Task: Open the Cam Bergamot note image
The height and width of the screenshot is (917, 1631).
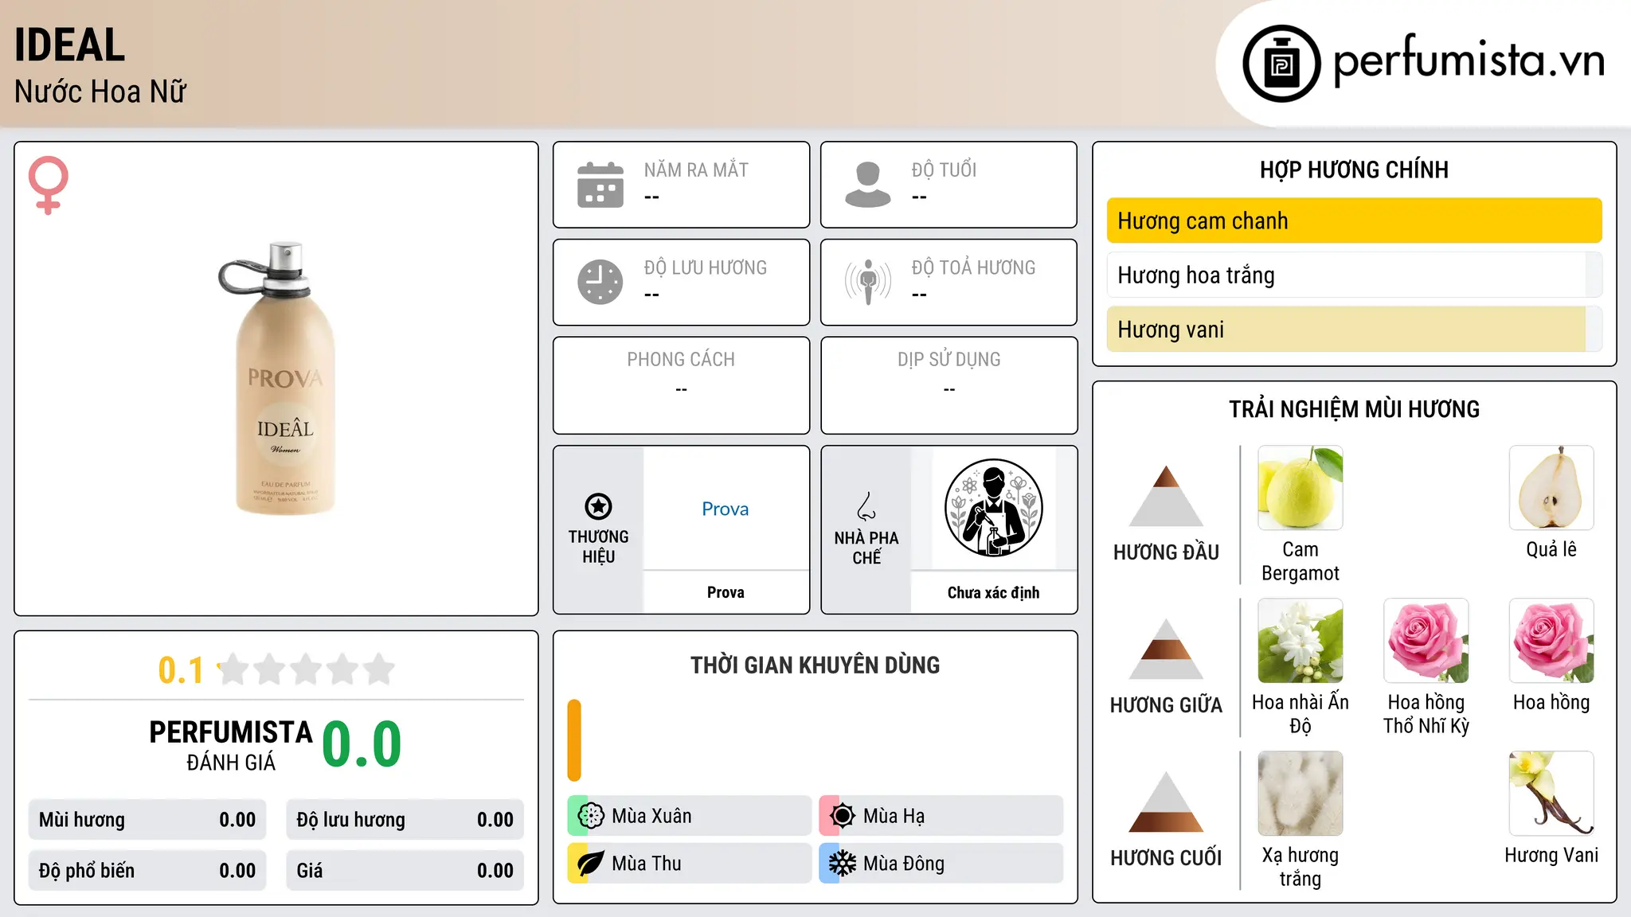Action: 1300,488
